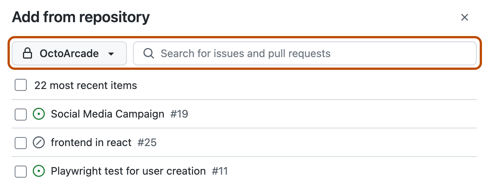This screenshot has width=488, height=184.
Task: Check the Playwright test for user creation box
Action: (x=21, y=171)
